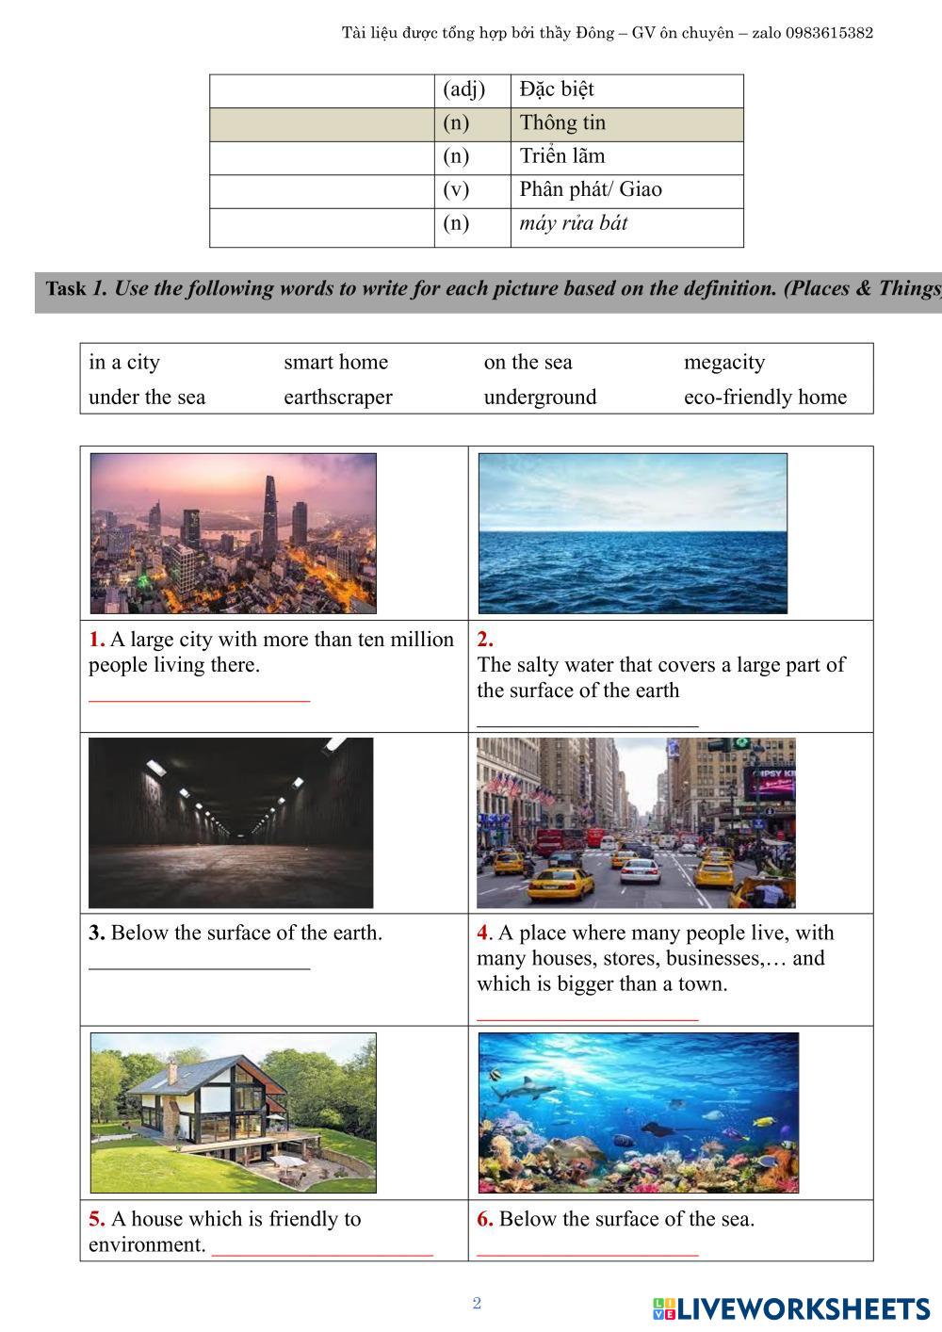942x1332 pixels.
Task: Click the city skyline at sunset picture
Action: pos(233,533)
